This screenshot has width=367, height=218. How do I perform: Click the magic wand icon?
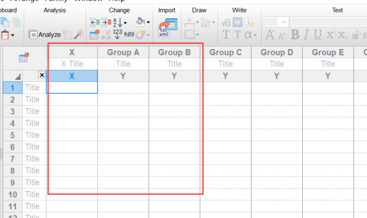pyautogui.click(x=79, y=34)
